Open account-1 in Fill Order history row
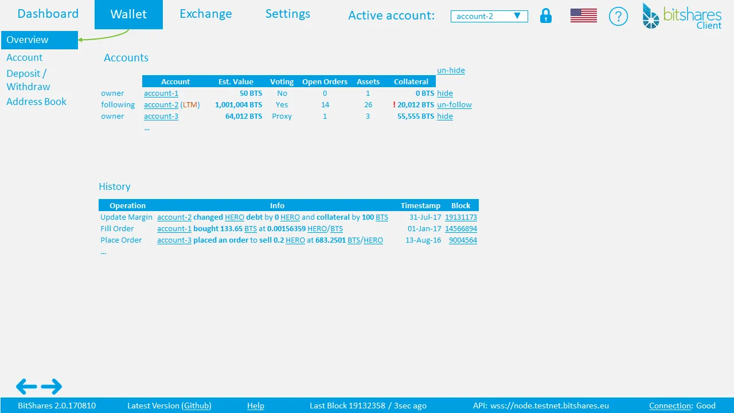The image size is (734, 413). pyautogui.click(x=174, y=228)
